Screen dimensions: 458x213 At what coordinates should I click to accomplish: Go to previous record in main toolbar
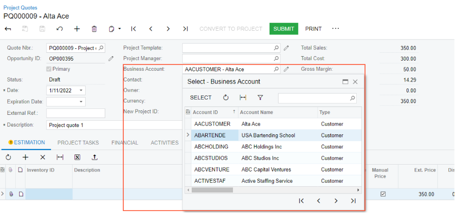tap(151, 29)
